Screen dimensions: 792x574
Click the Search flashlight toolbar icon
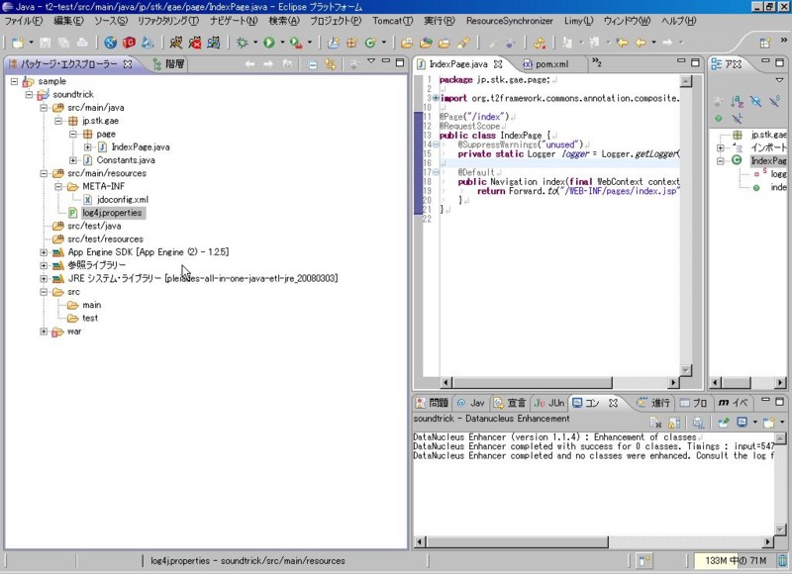463,43
